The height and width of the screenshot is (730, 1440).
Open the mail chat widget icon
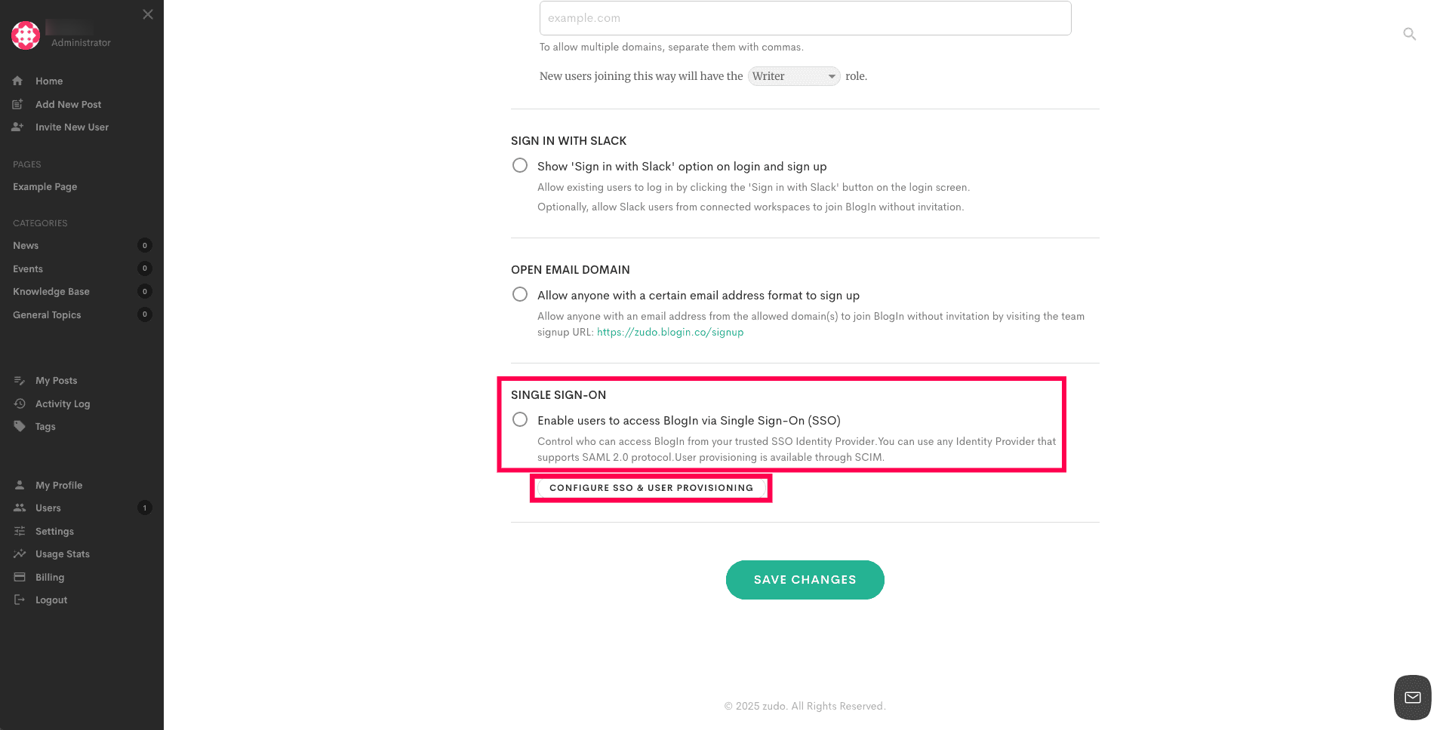point(1412,698)
